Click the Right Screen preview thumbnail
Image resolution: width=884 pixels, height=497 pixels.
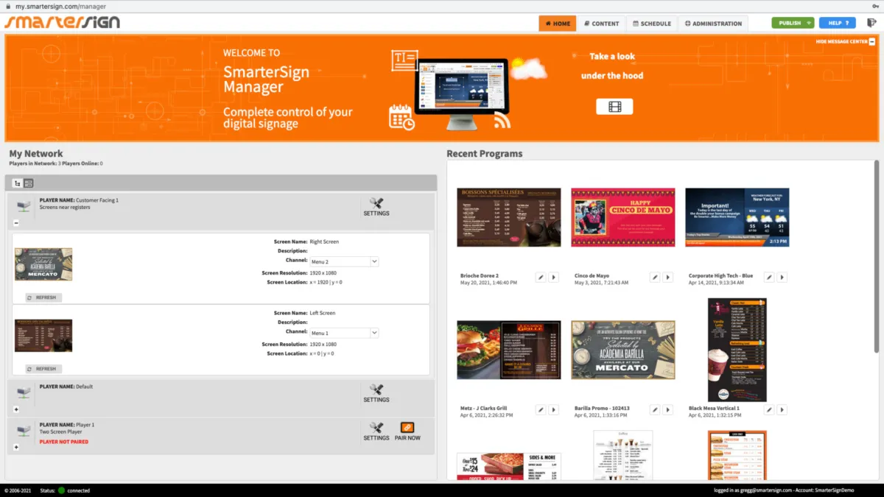pyautogui.click(x=43, y=264)
